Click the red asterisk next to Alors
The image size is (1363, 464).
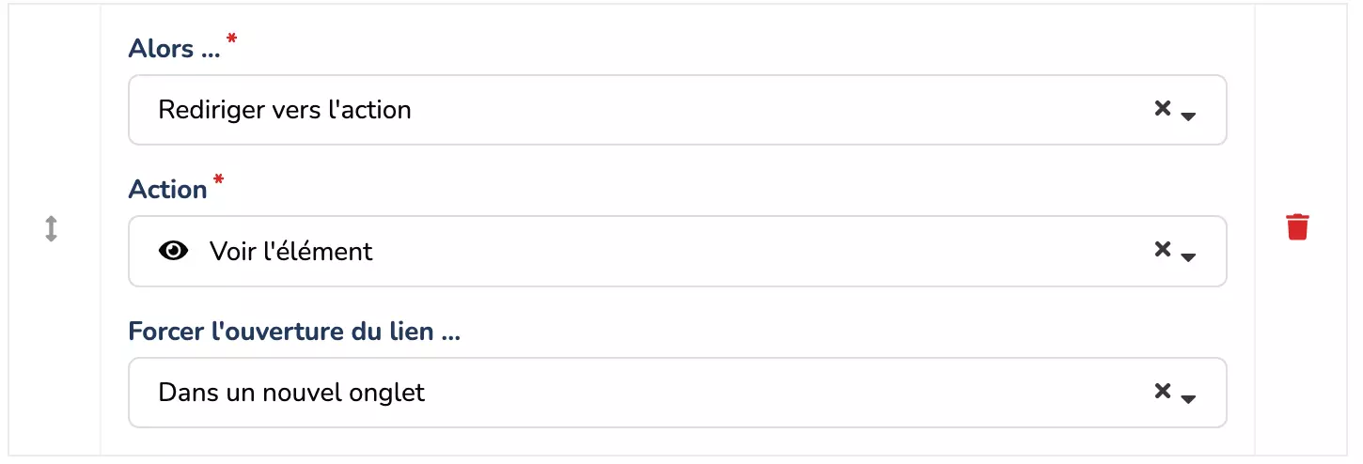coord(231,39)
